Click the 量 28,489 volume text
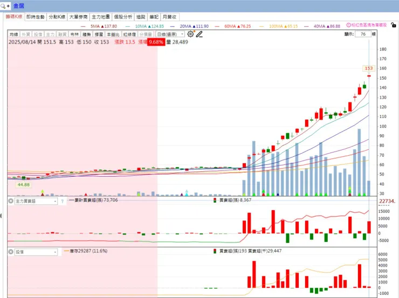The width and height of the screenshot is (399, 298). [x=177, y=42]
